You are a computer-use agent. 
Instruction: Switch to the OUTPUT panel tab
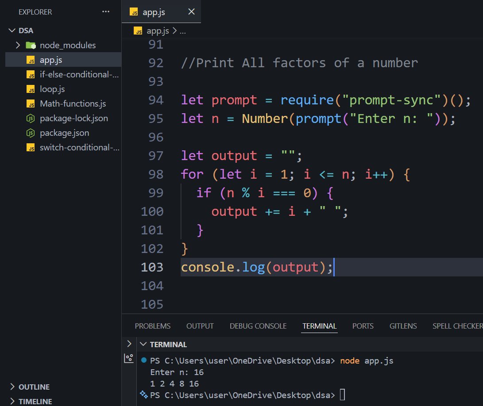pos(200,326)
